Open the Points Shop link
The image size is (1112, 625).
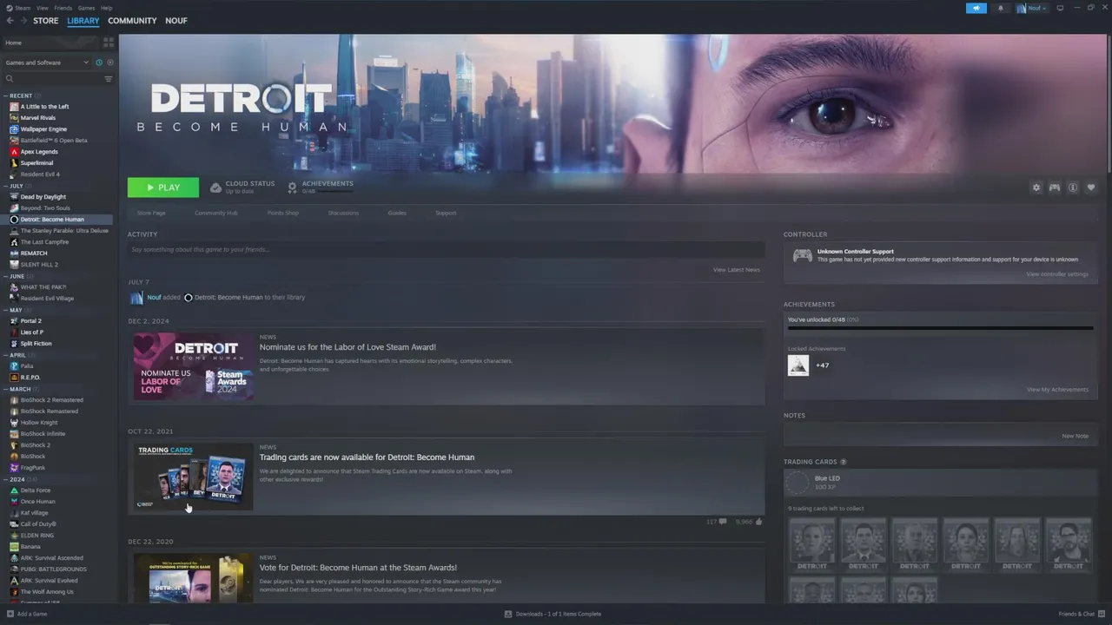(x=283, y=213)
